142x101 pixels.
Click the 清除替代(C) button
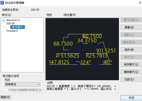pyautogui.click(x=131, y=72)
